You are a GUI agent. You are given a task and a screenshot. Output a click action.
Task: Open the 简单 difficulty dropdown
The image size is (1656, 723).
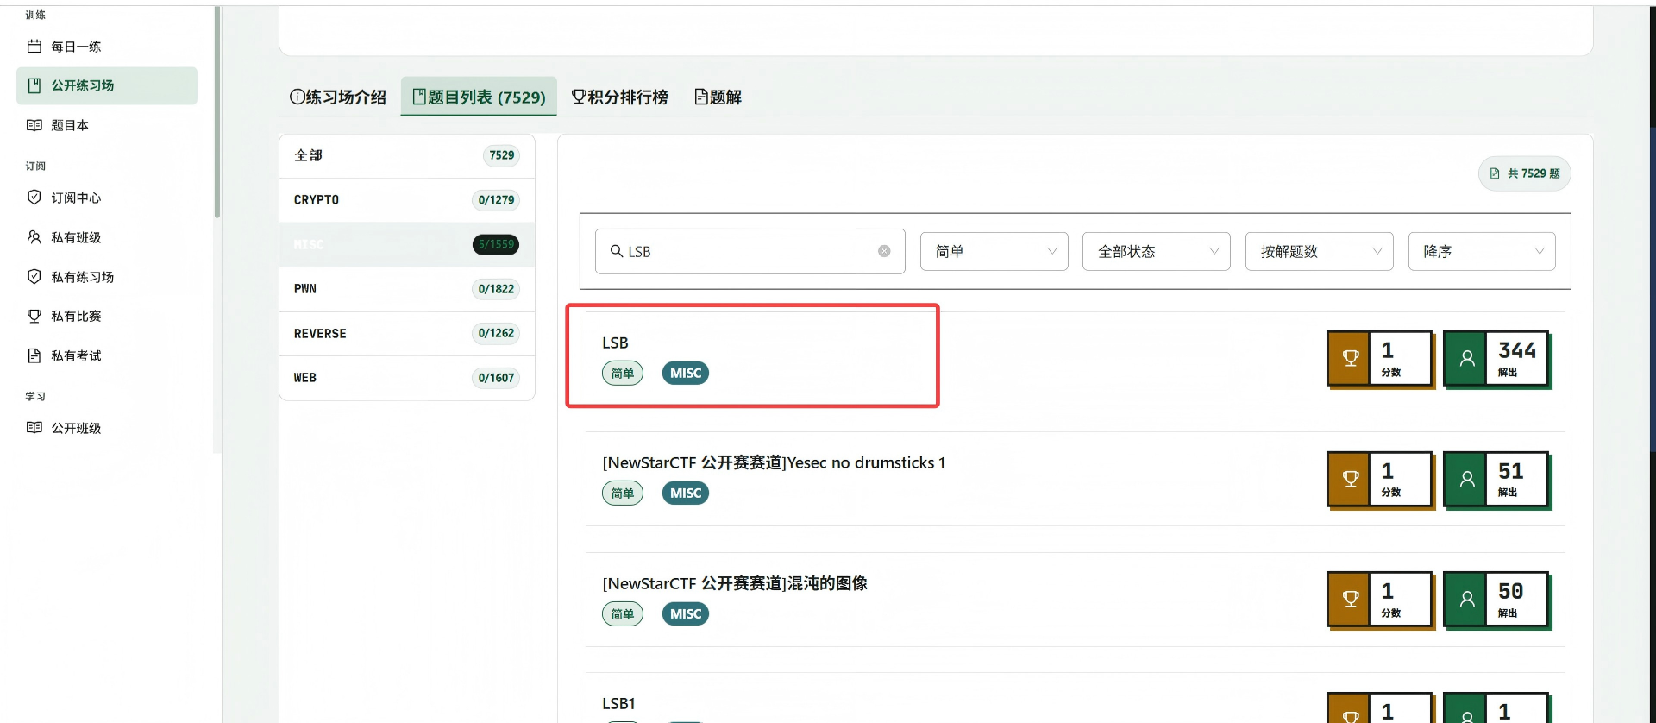point(994,251)
